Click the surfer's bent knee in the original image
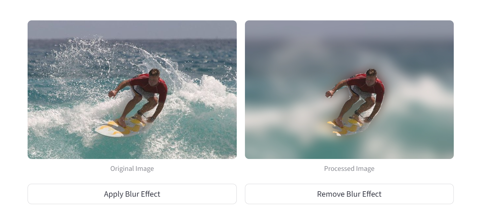481x214 pixels. [x=153, y=101]
